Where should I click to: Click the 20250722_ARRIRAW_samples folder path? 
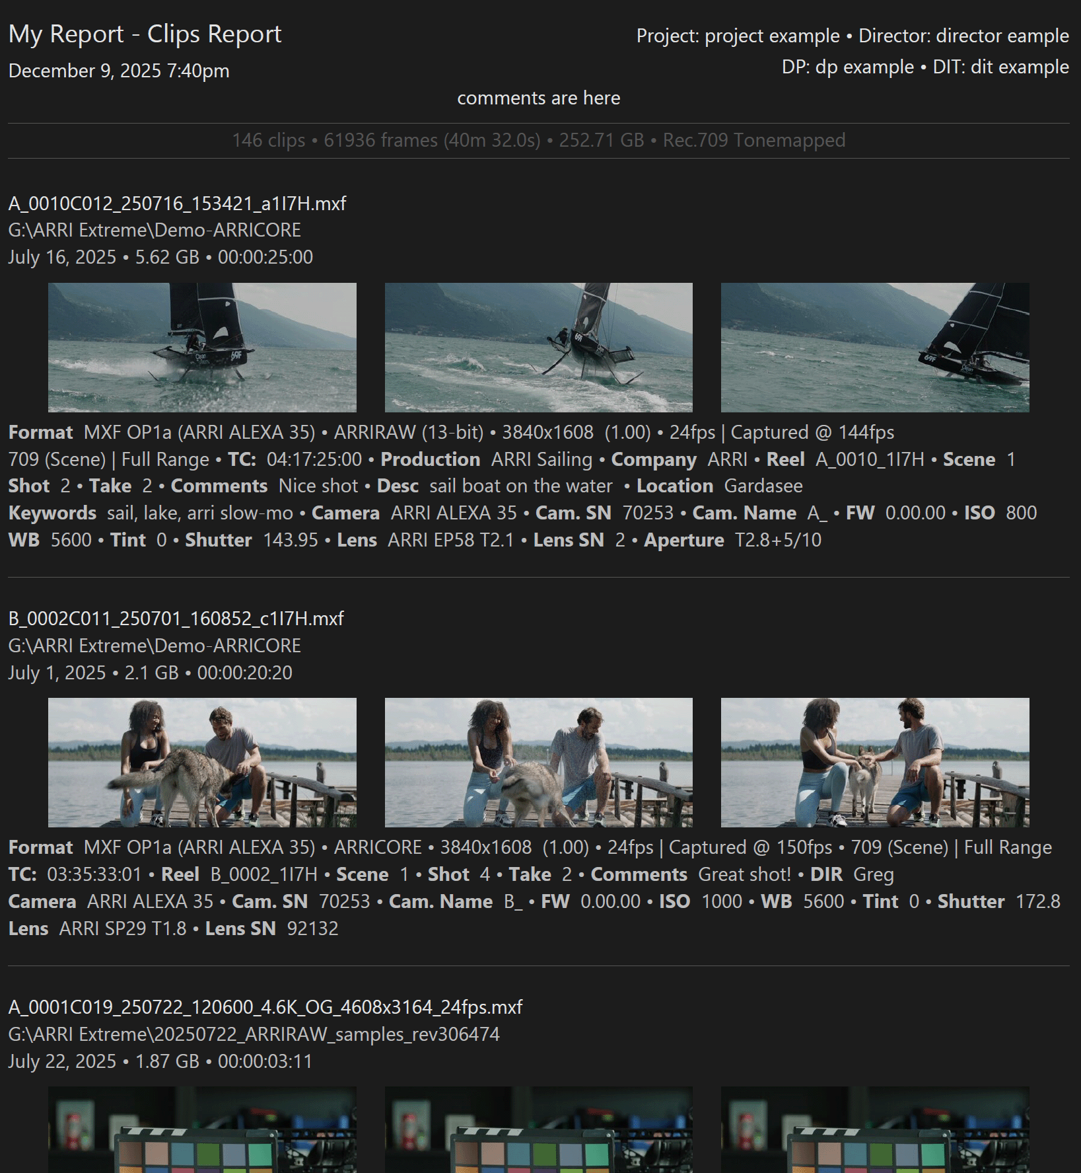click(x=254, y=1034)
